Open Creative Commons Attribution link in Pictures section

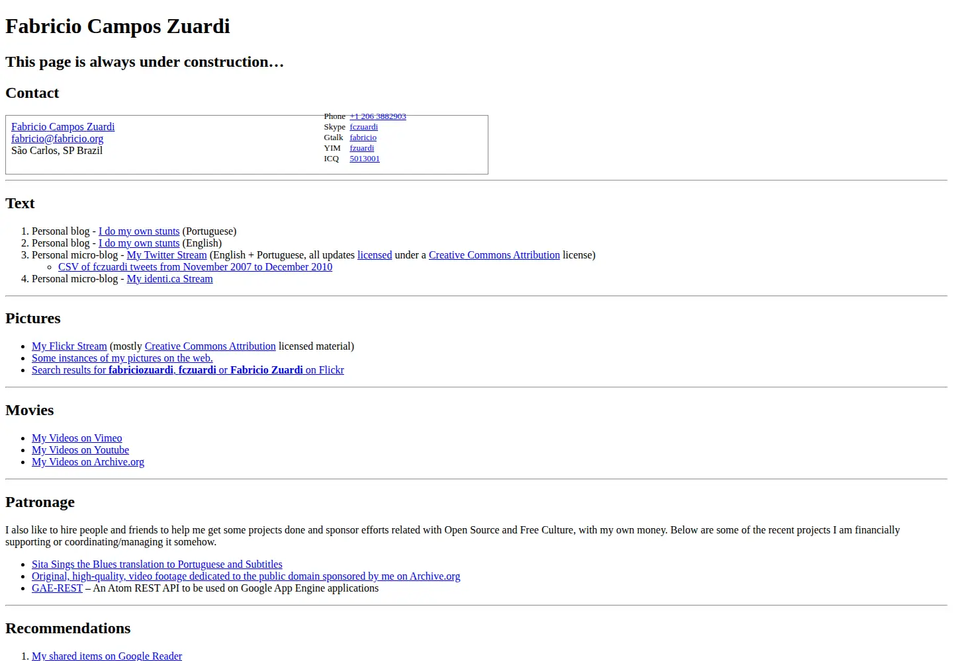click(x=210, y=346)
